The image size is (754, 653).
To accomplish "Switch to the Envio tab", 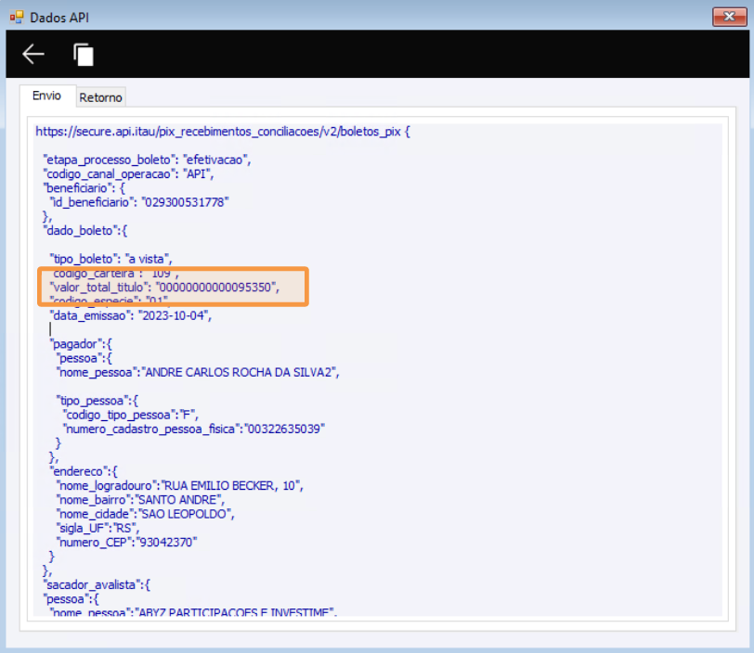I will point(46,96).
